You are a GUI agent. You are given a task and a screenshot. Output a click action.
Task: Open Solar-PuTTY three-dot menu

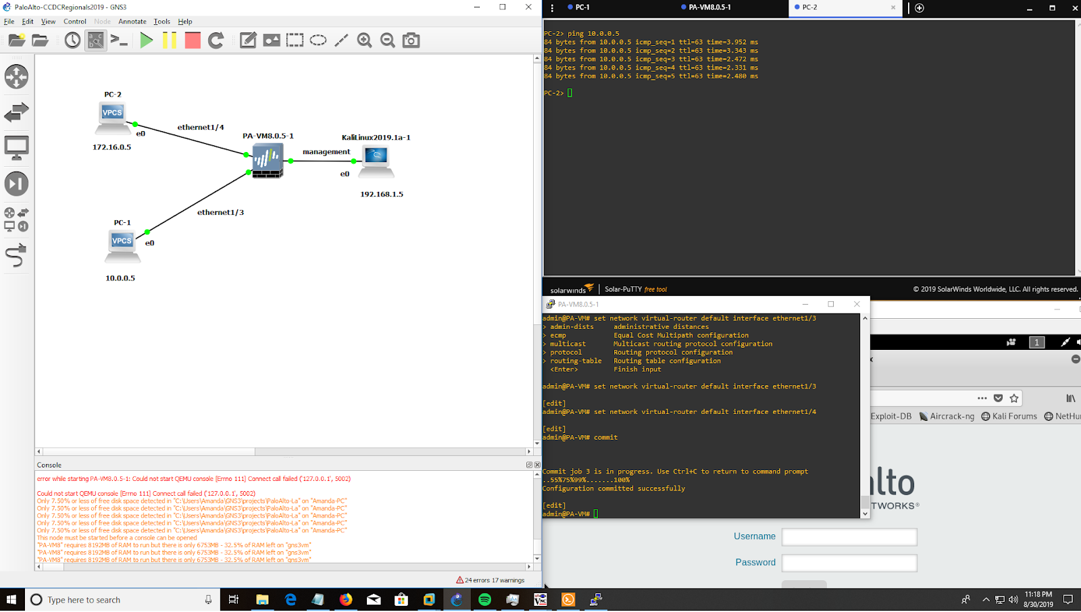click(552, 8)
